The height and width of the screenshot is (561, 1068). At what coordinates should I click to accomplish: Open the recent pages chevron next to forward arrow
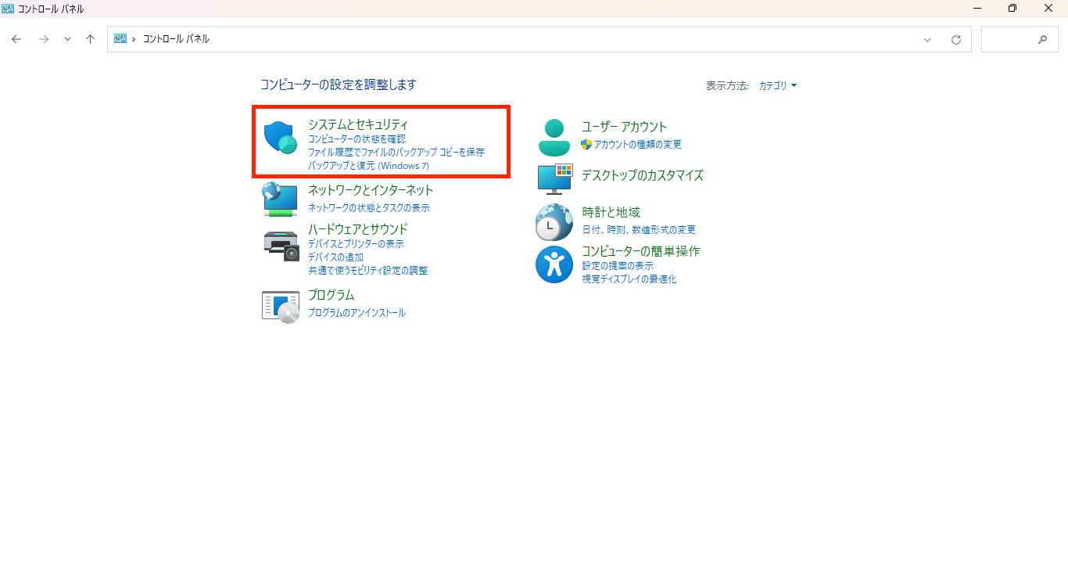click(x=67, y=38)
